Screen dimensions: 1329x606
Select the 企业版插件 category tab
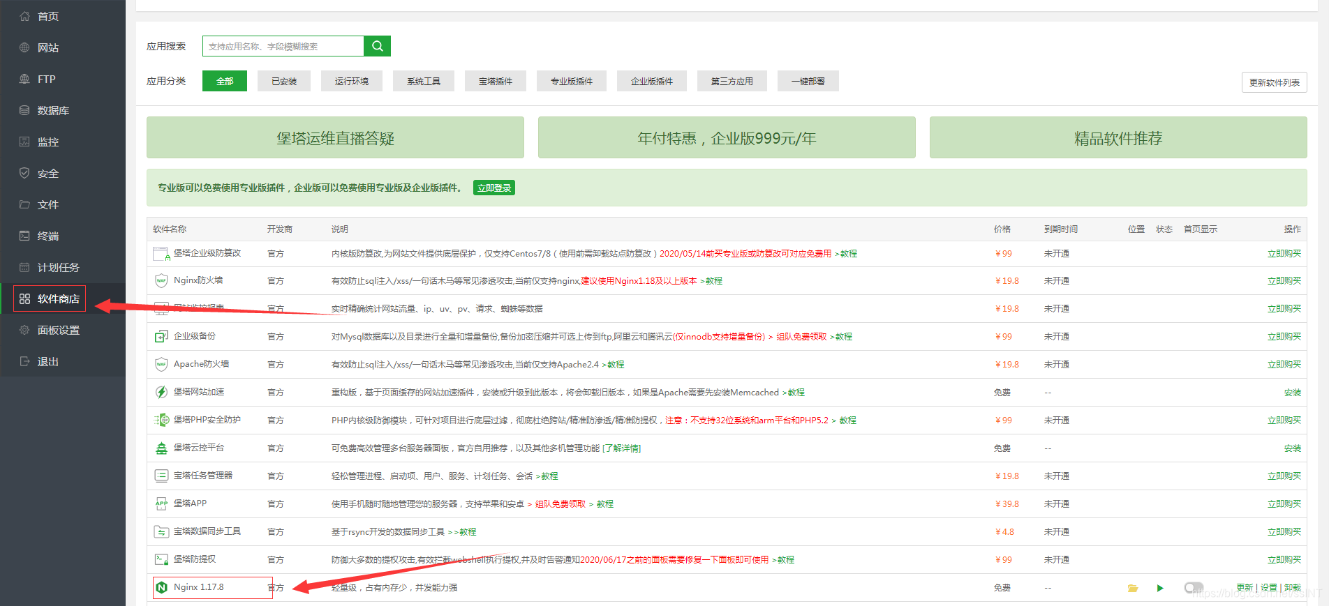click(652, 81)
